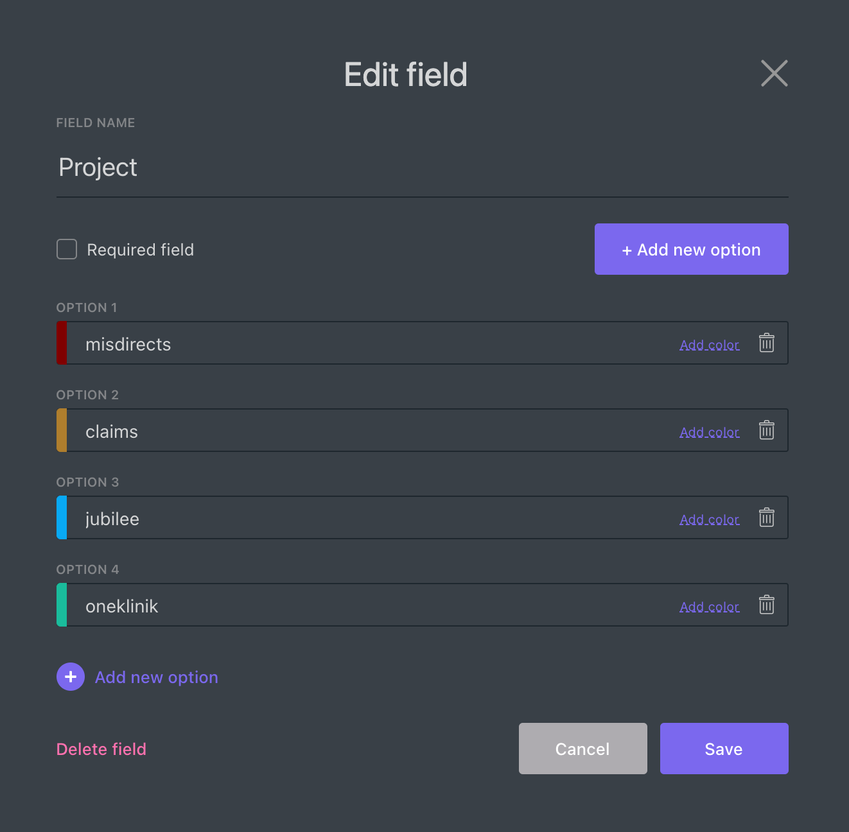This screenshot has height=832, width=849.
Task: Enable the Required field checkbox
Action: click(x=67, y=249)
